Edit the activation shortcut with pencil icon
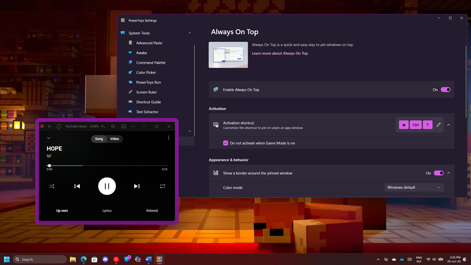The height and width of the screenshot is (265, 471). pos(438,125)
